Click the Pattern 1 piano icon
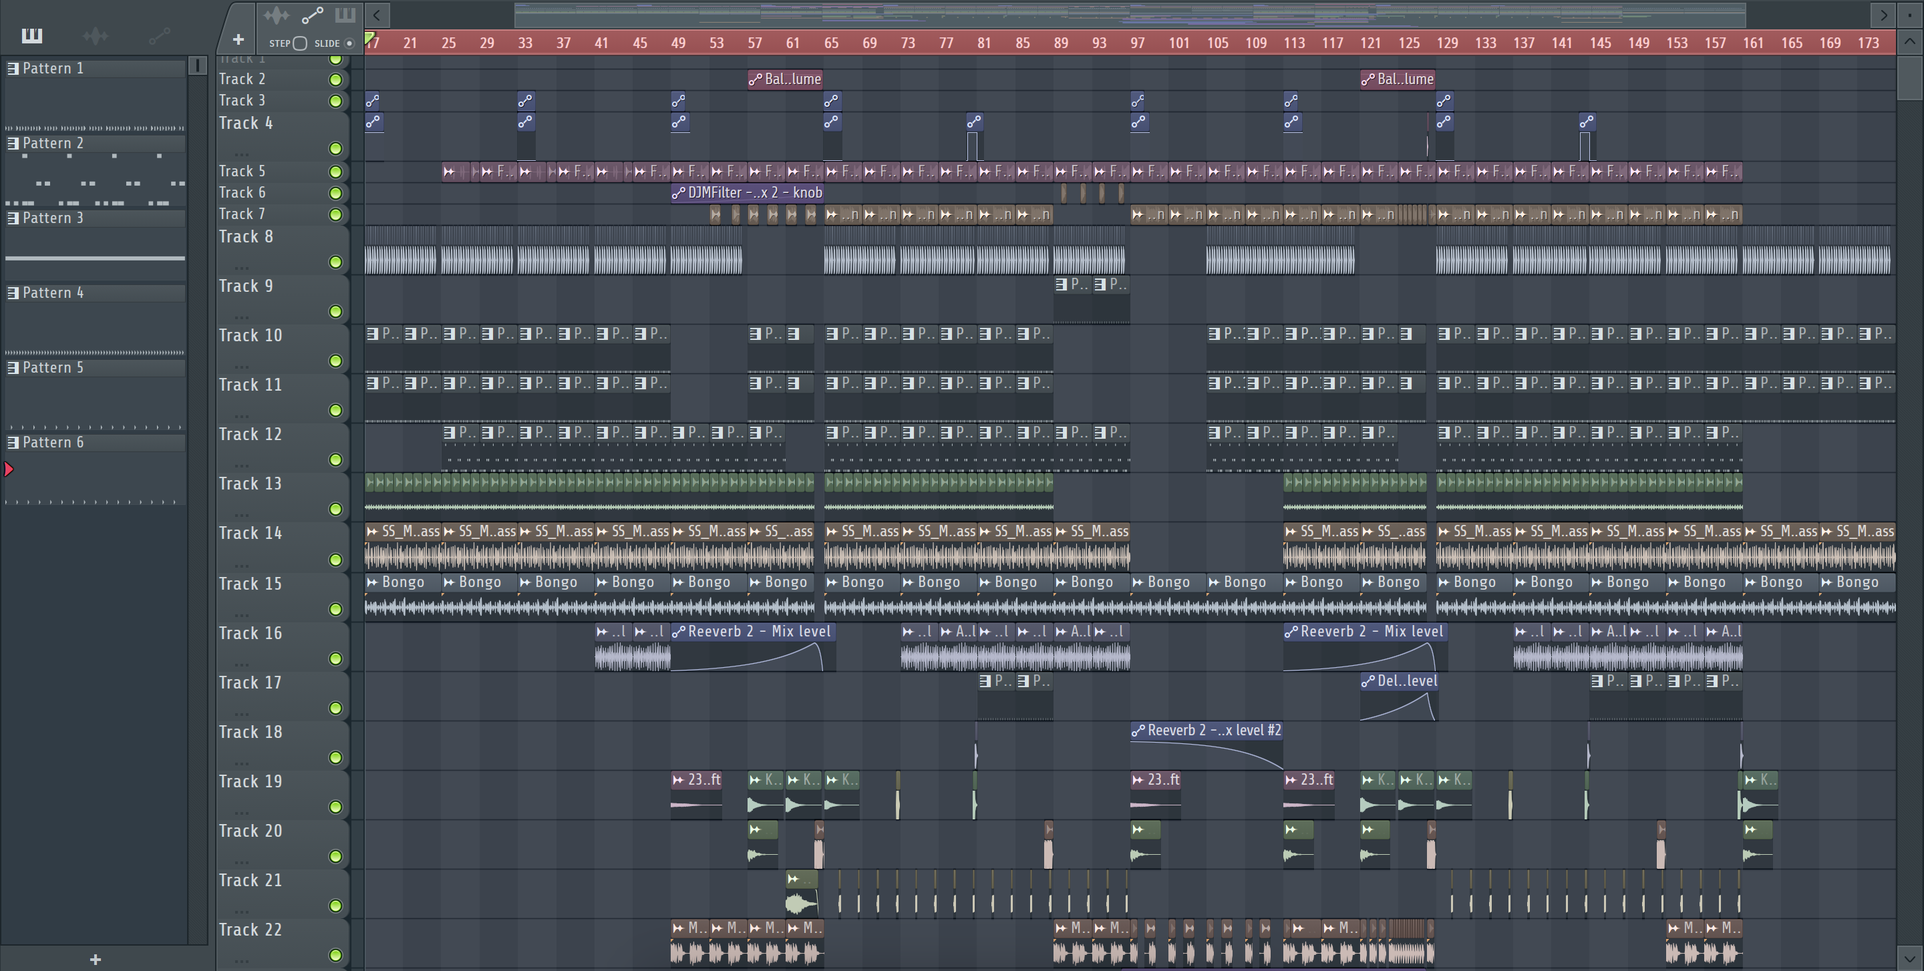This screenshot has width=1924, height=971. click(13, 68)
